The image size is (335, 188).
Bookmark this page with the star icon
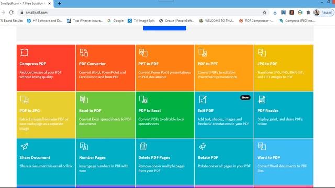[x=265, y=13]
